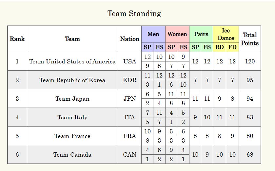Select the Team France cell
The height and width of the screenshot is (171, 275).
pyautogui.click(x=72, y=136)
